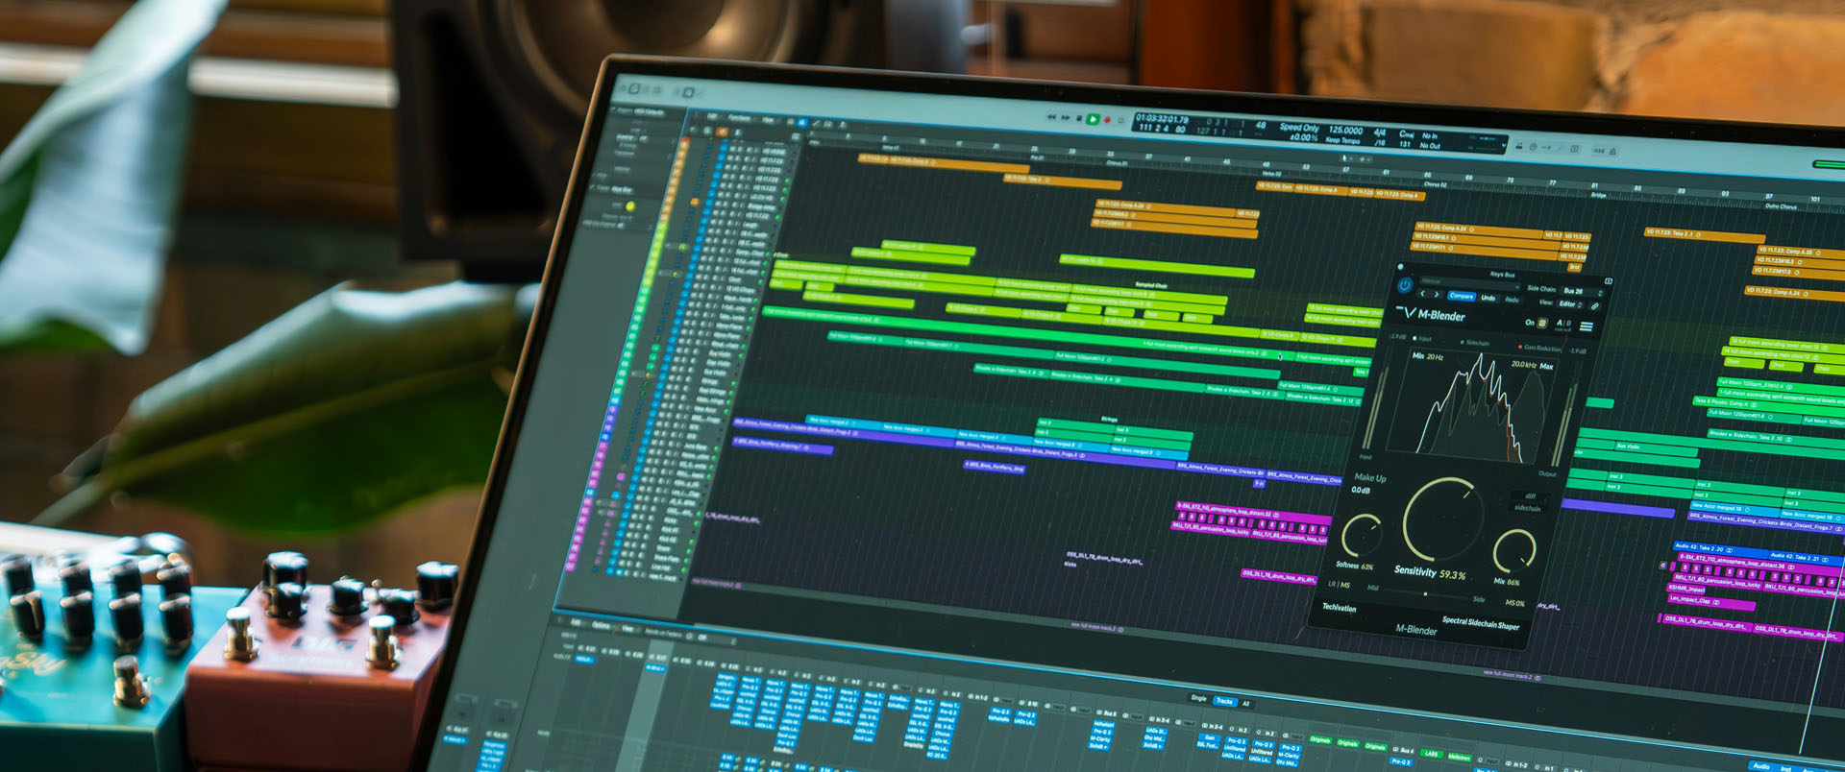Select the Single mixer view tab
This screenshot has height=772, width=1845.
pos(1198,698)
